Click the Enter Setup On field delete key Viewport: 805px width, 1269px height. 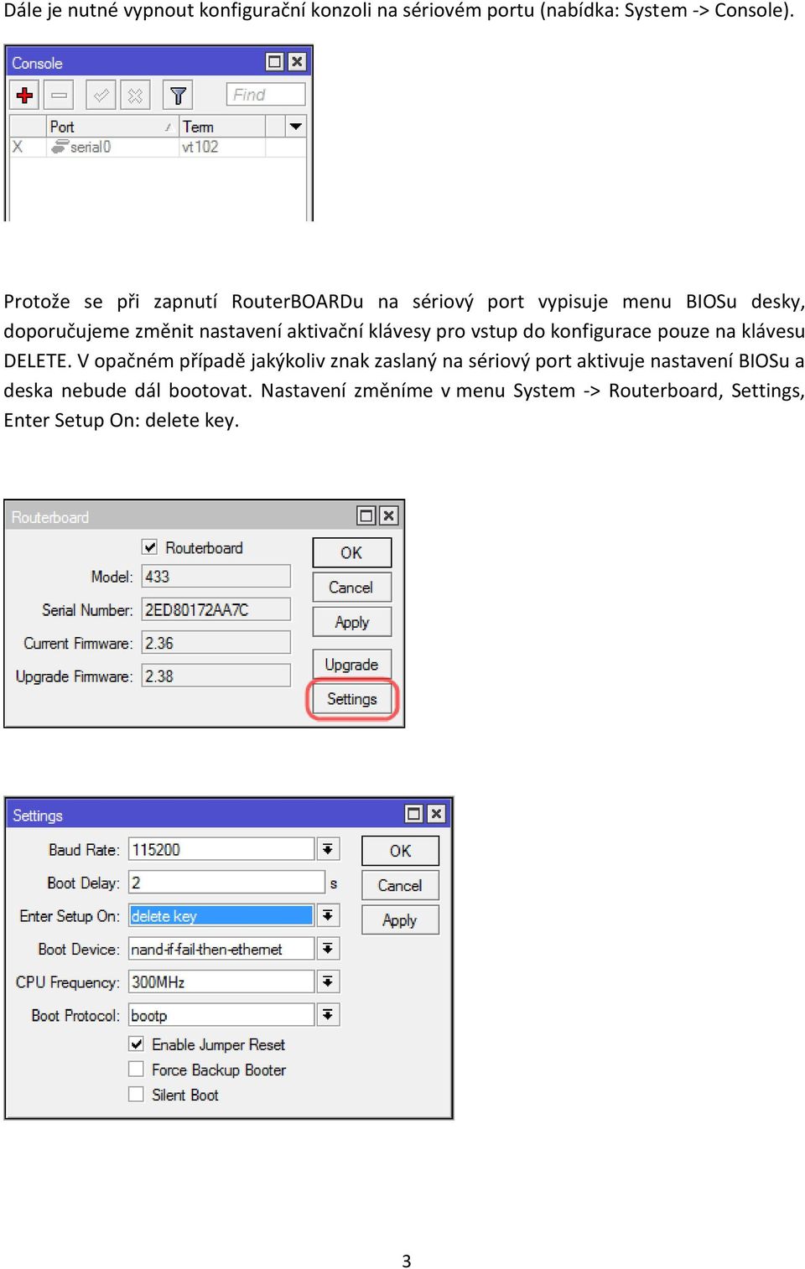tap(221, 916)
